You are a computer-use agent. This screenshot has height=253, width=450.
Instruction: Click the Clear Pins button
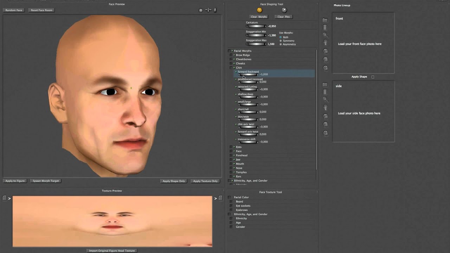pyautogui.click(x=284, y=17)
